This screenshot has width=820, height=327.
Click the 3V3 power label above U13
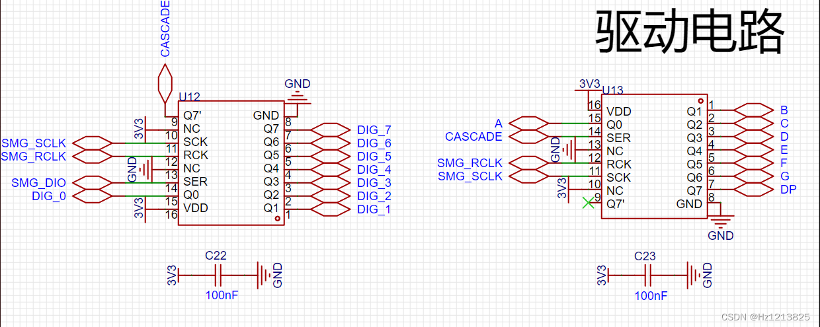point(589,84)
